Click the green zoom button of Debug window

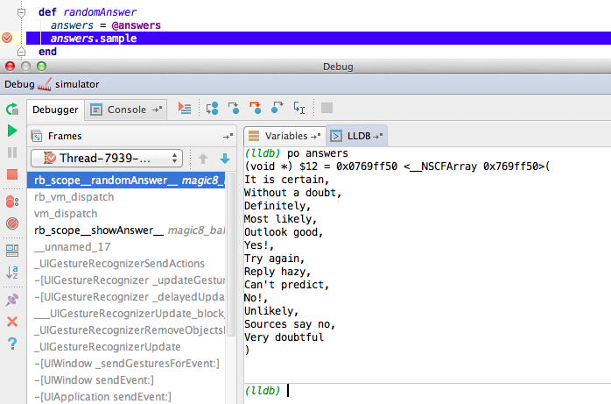(x=41, y=67)
